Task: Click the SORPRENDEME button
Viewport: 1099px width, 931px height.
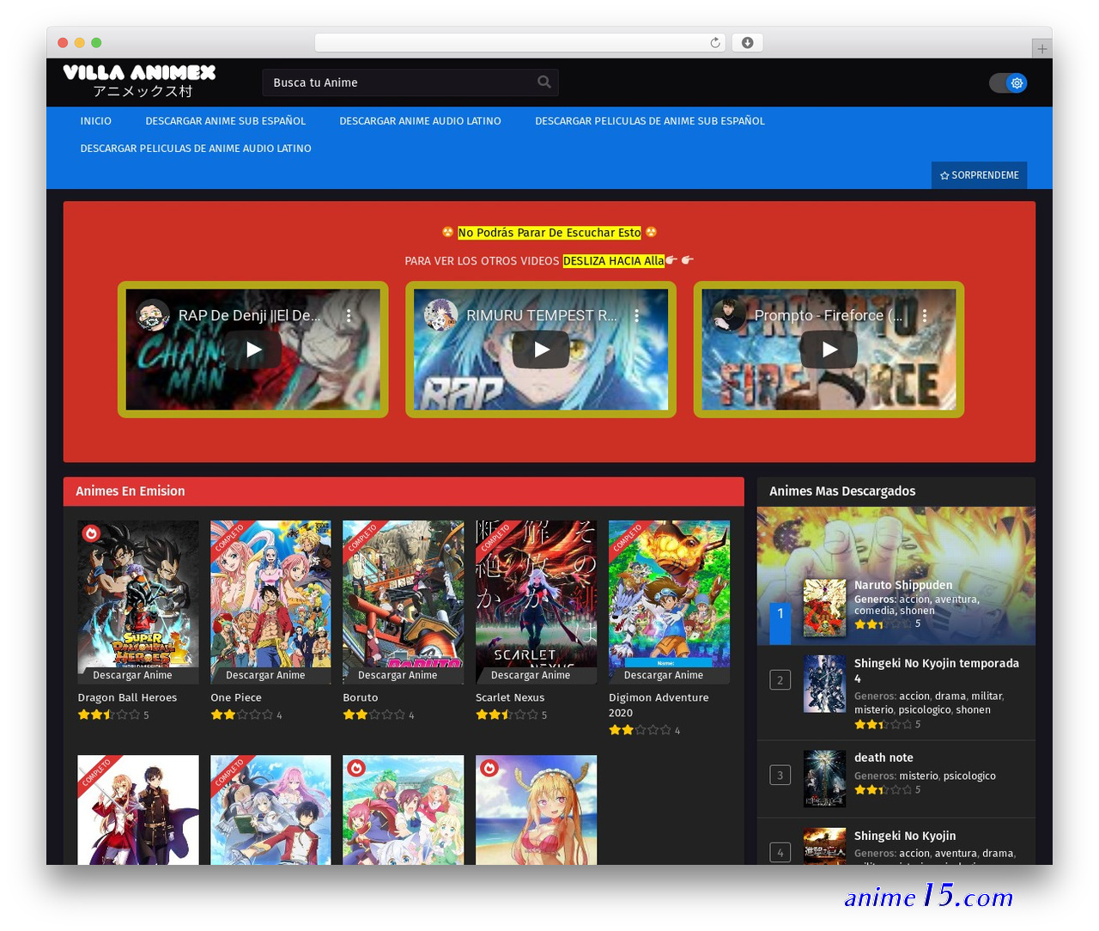Action: tap(980, 175)
